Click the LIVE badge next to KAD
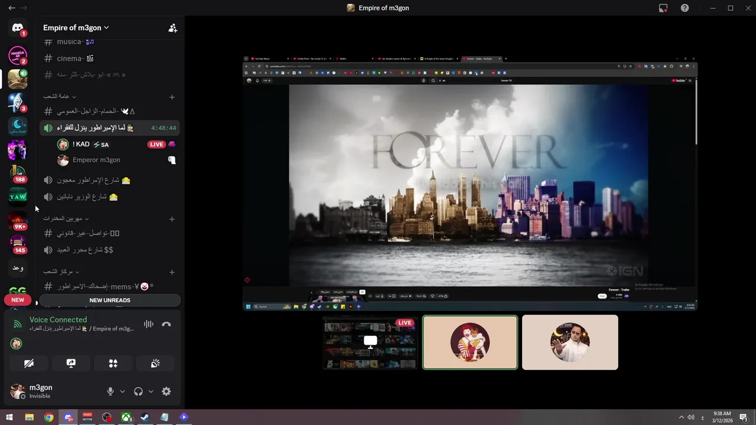756x425 pixels. coord(156,144)
